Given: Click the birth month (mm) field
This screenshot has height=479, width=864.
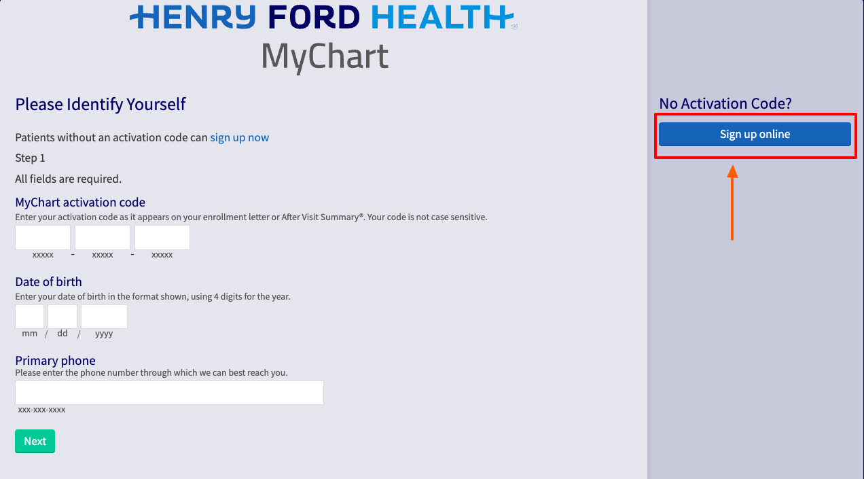Looking at the screenshot, I should point(29,317).
